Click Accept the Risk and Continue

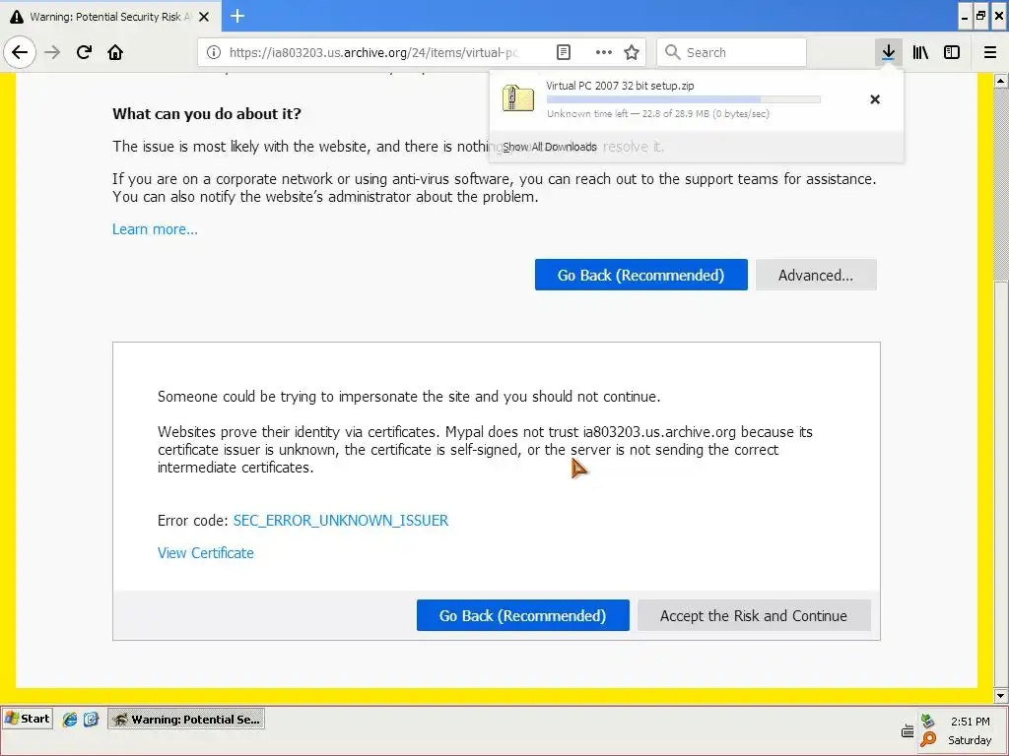[x=754, y=616]
